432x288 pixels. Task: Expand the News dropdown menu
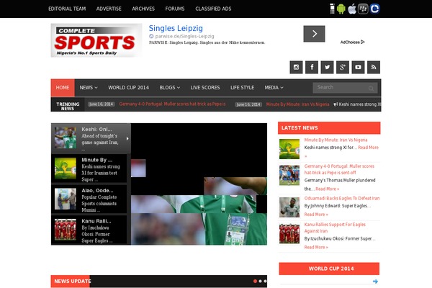coord(89,88)
